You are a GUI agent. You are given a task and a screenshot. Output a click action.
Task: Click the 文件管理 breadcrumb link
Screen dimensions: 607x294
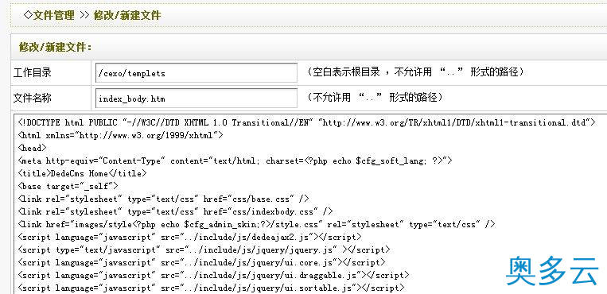pos(53,15)
